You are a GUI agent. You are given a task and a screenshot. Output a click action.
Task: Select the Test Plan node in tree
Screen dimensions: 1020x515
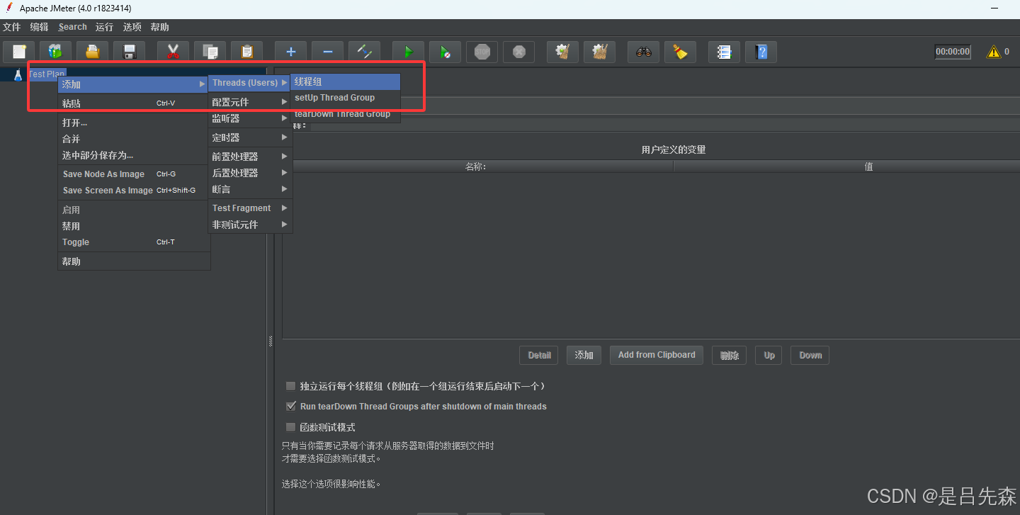coord(47,74)
